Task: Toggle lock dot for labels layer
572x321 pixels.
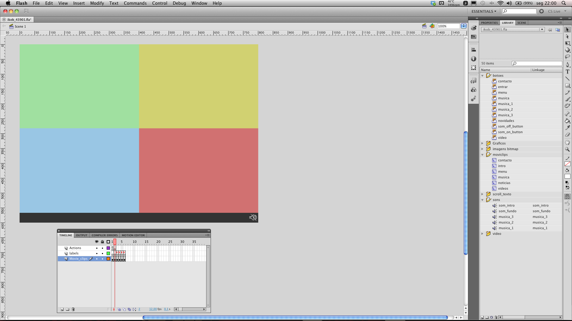Action: pyautogui.click(x=102, y=254)
